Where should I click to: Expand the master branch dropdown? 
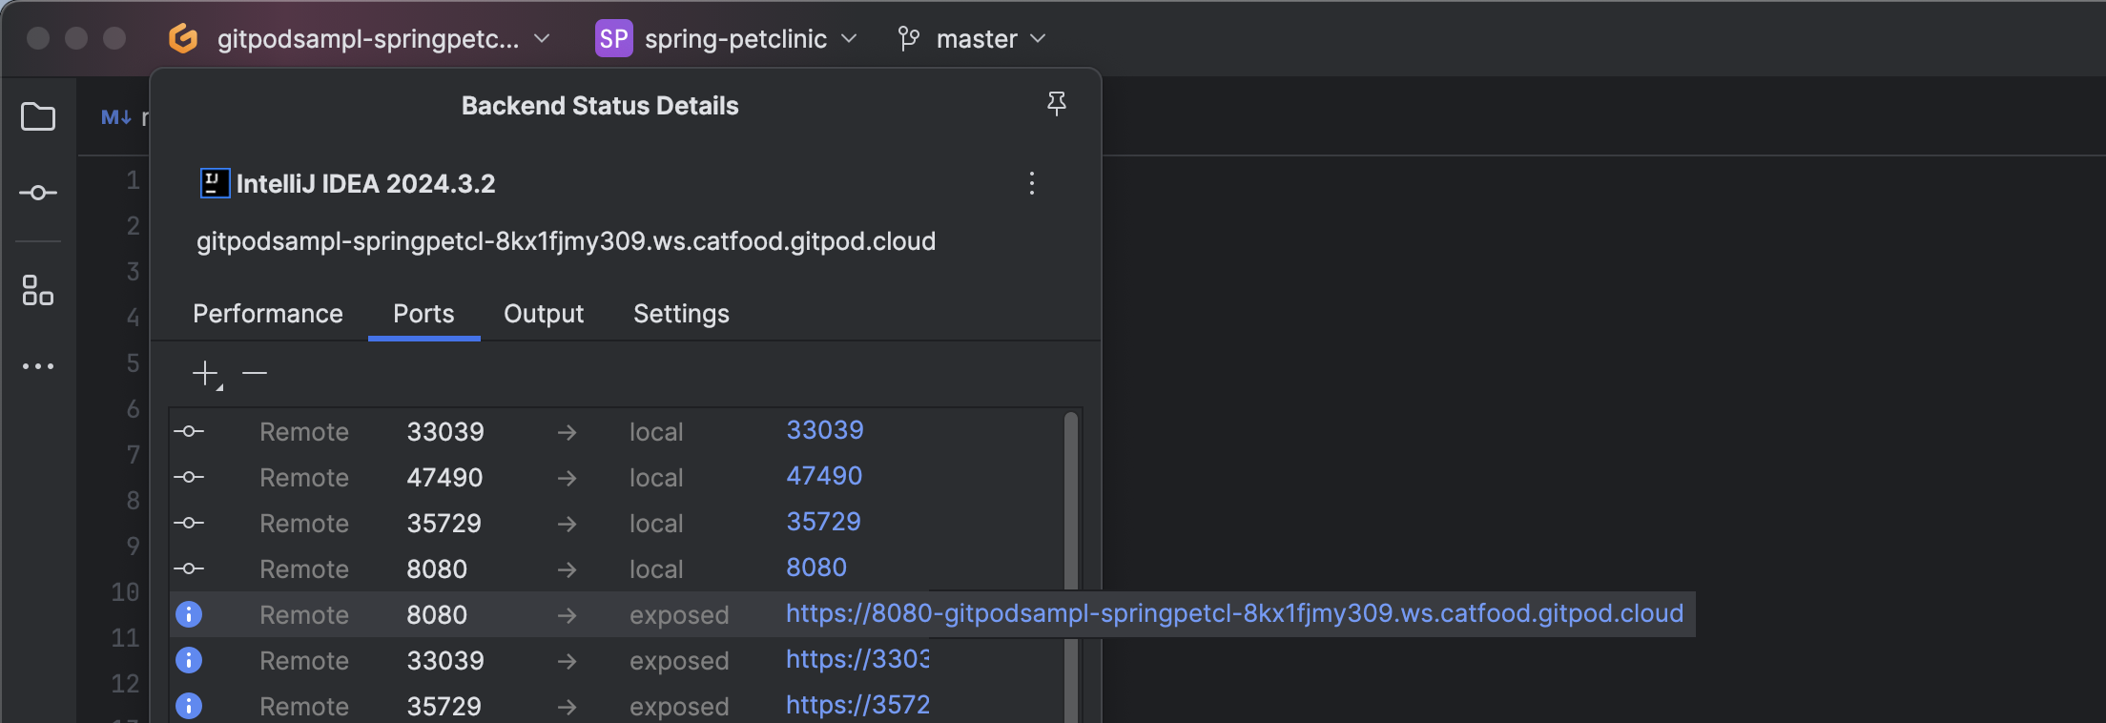pos(977,39)
